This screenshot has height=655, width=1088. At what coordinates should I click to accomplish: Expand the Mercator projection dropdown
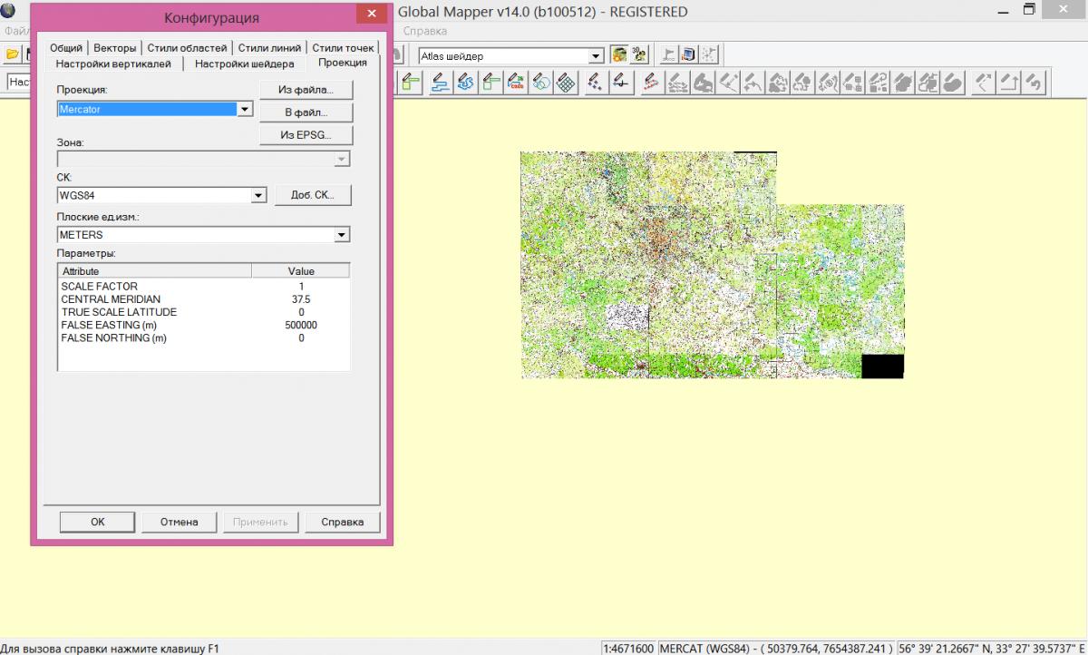point(244,110)
